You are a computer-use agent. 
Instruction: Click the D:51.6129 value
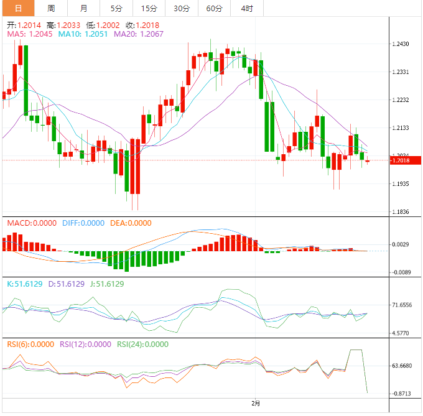point(67,284)
